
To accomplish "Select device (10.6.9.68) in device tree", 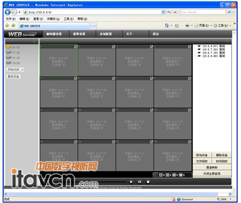I will (212, 56).
